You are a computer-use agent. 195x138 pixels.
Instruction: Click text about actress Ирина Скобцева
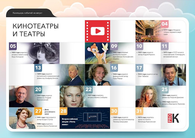[x=97, y=96]
